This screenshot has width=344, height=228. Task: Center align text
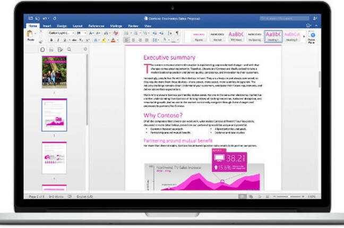(133, 40)
